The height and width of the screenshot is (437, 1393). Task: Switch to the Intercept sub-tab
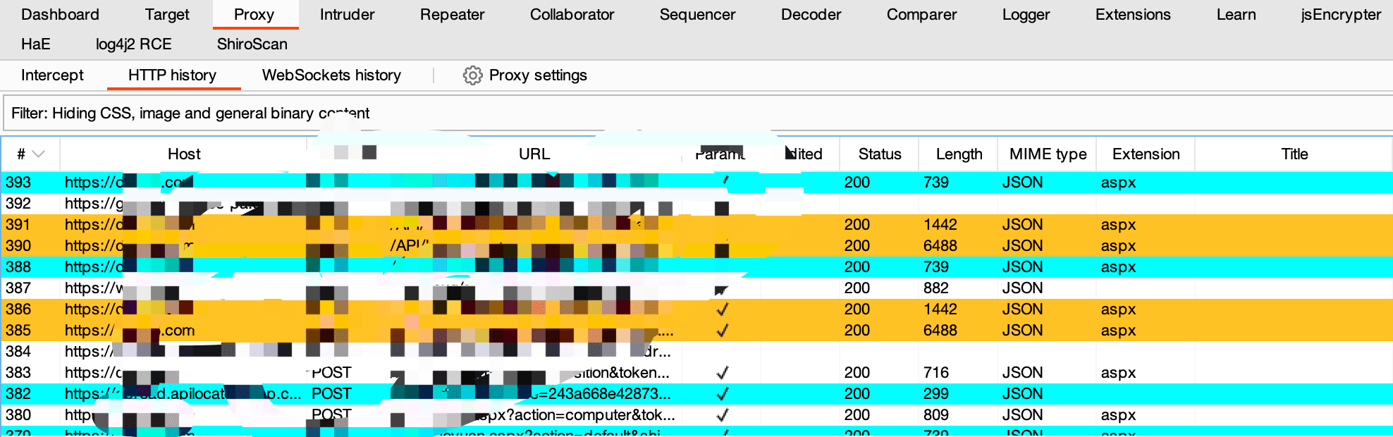tap(52, 75)
